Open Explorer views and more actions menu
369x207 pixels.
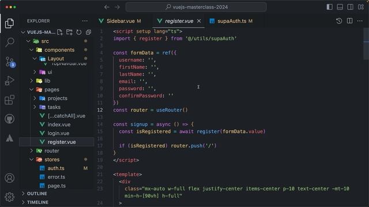pos(85,21)
